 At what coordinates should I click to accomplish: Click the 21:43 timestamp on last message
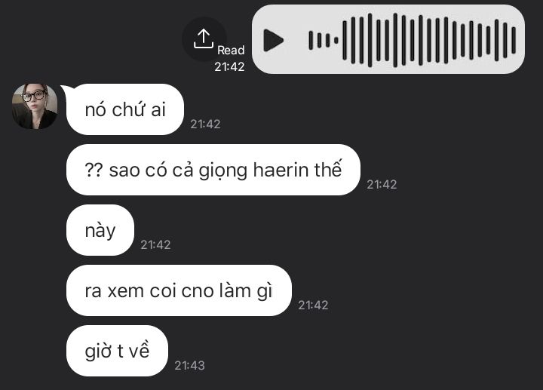coord(190,365)
